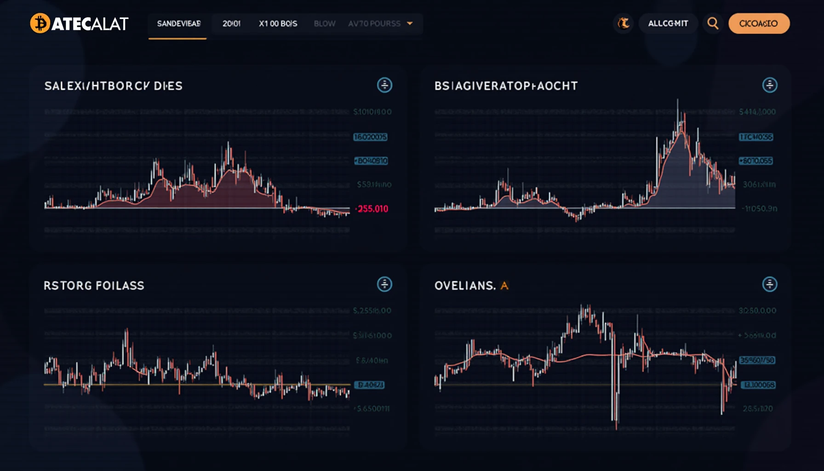Image resolution: width=824 pixels, height=471 pixels.
Task: Click the highlighted 13.100065 price tag
Action: point(758,385)
